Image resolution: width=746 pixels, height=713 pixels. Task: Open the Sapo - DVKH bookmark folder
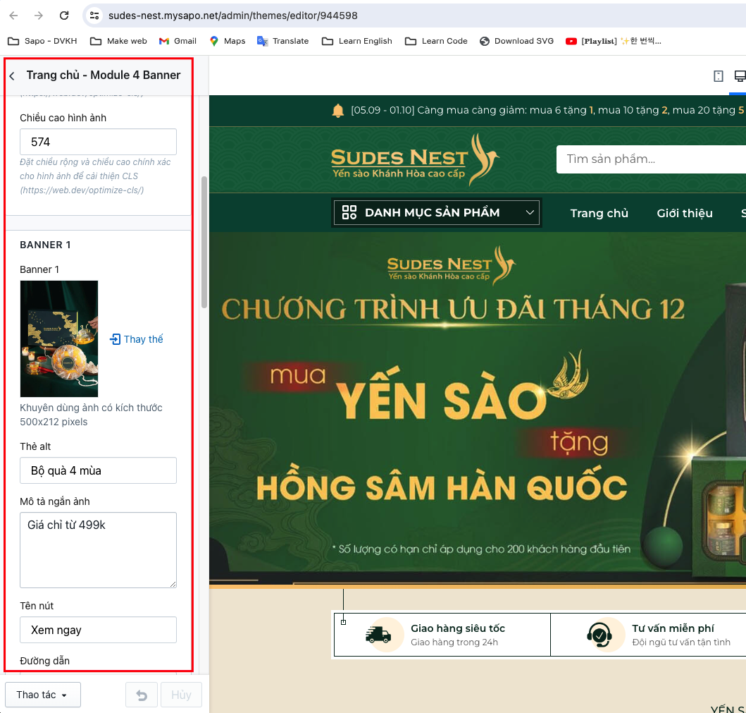coord(42,41)
